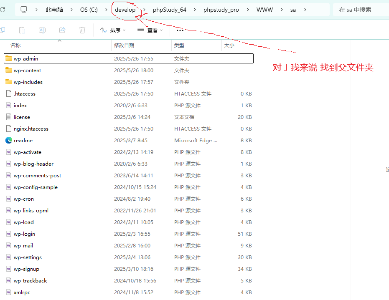The width and height of the screenshot is (389, 300).
Task: Navigate to the develop folder breadcrumb
Action: coord(125,10)
